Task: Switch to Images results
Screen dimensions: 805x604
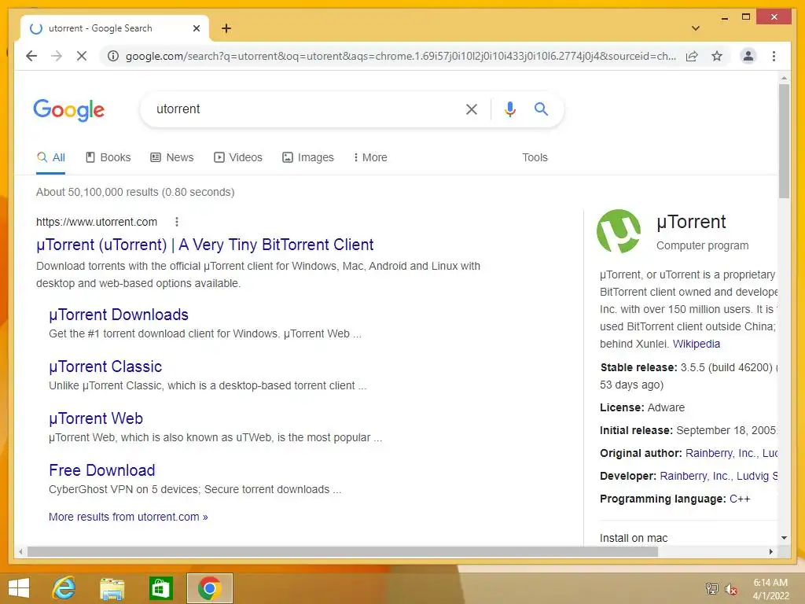Action: tap(308, 157)
